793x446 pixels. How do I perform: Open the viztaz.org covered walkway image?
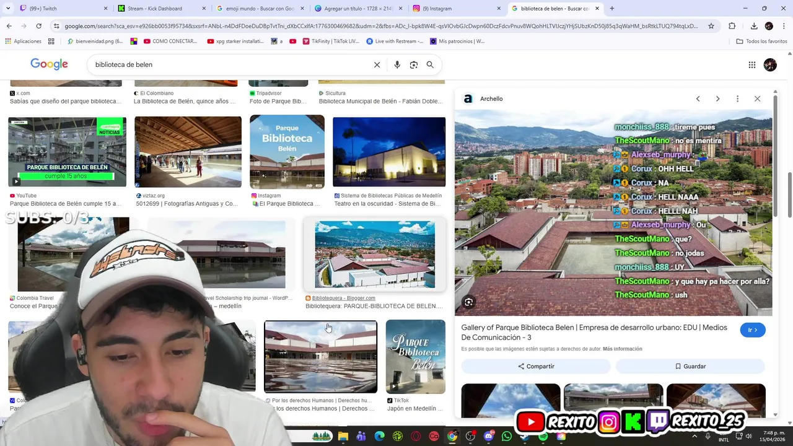pos(188,152)
